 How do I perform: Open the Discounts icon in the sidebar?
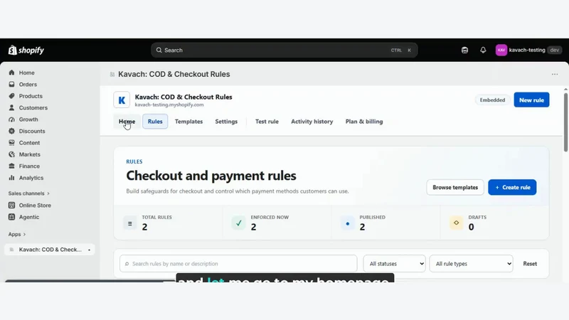pos(11,131)
